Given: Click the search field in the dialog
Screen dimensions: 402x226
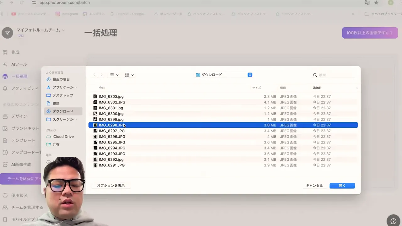Looking at the screenshot, I should click(x=330, y=75).
